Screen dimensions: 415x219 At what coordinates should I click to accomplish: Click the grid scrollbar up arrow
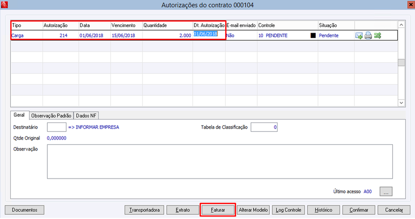[401, 24]
